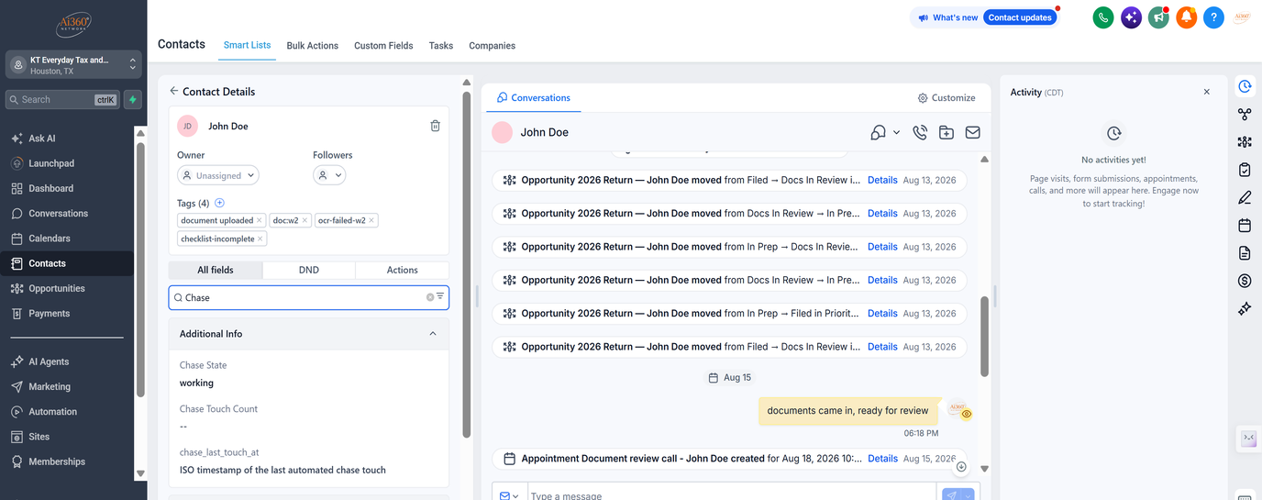Screen dimensions: 1262x500
Task: Start a call from conversation header
Action: click(920, 132)
